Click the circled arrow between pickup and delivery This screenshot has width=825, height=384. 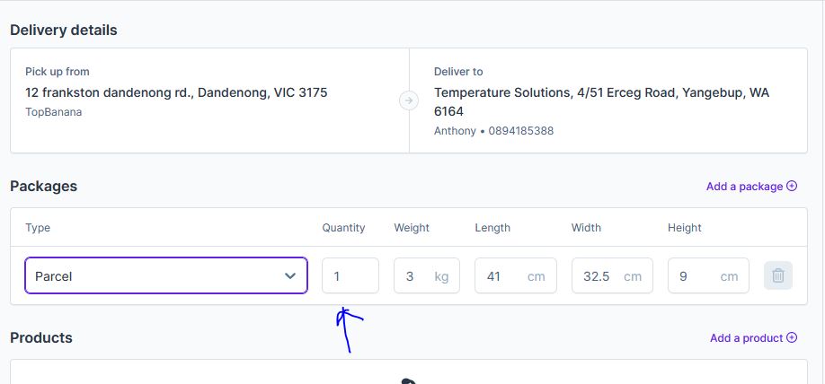point(409,100)
